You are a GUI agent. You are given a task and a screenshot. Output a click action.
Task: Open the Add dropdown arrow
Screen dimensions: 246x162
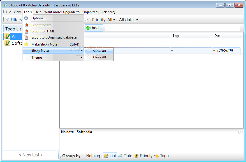coord(101,28)
